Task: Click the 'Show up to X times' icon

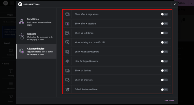Action: click(x=67, y=33)
